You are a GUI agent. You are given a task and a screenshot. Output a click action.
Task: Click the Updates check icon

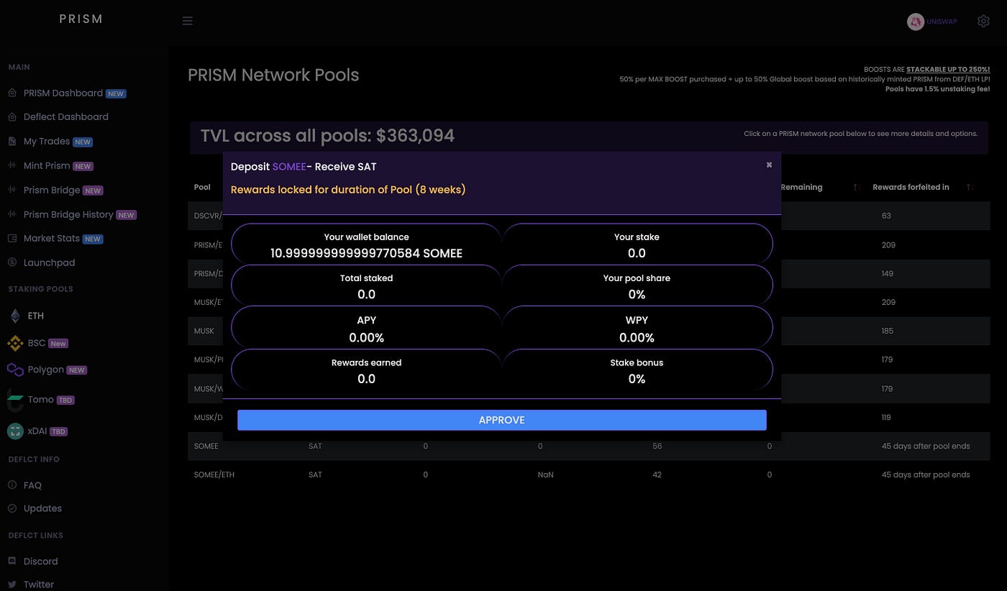[12, 508]
